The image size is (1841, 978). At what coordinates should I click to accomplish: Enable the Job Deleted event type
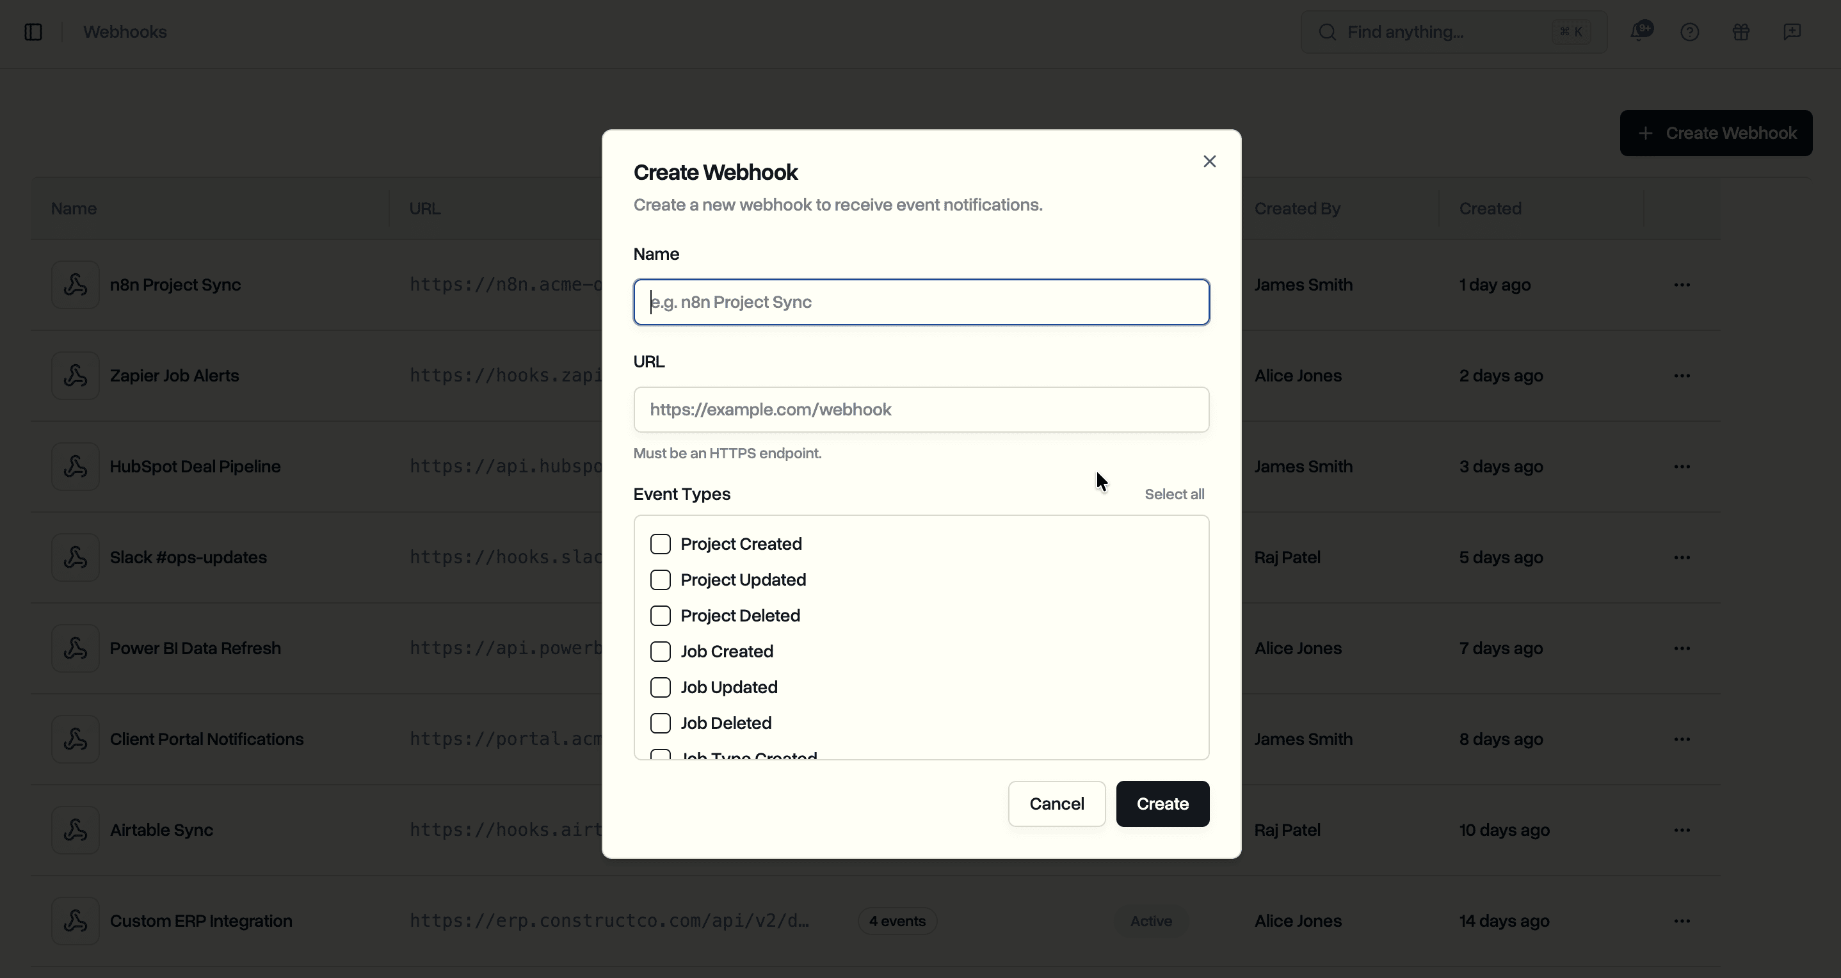(x=659, y=723)
